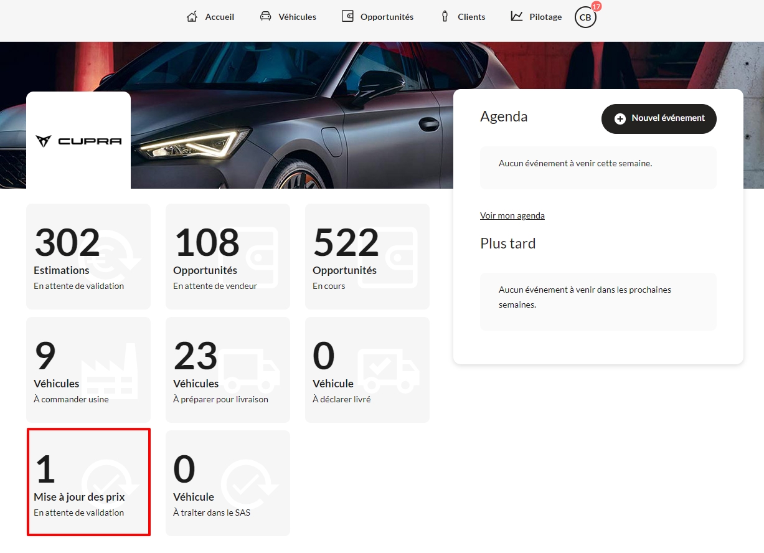Open the CB user avatar menu

point(585,17)
